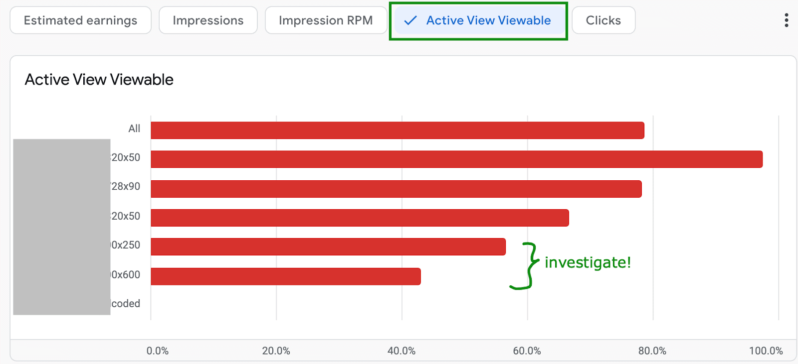The height and width of the screenshot is (364, 798).
Task: Switch to the Impressions metric chip
Action: [x=208, y=20]
